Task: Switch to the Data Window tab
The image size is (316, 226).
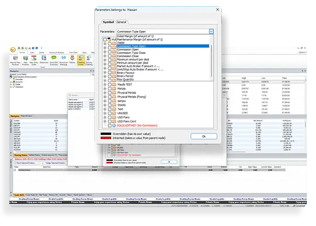Action: click(x=27, y=116)
